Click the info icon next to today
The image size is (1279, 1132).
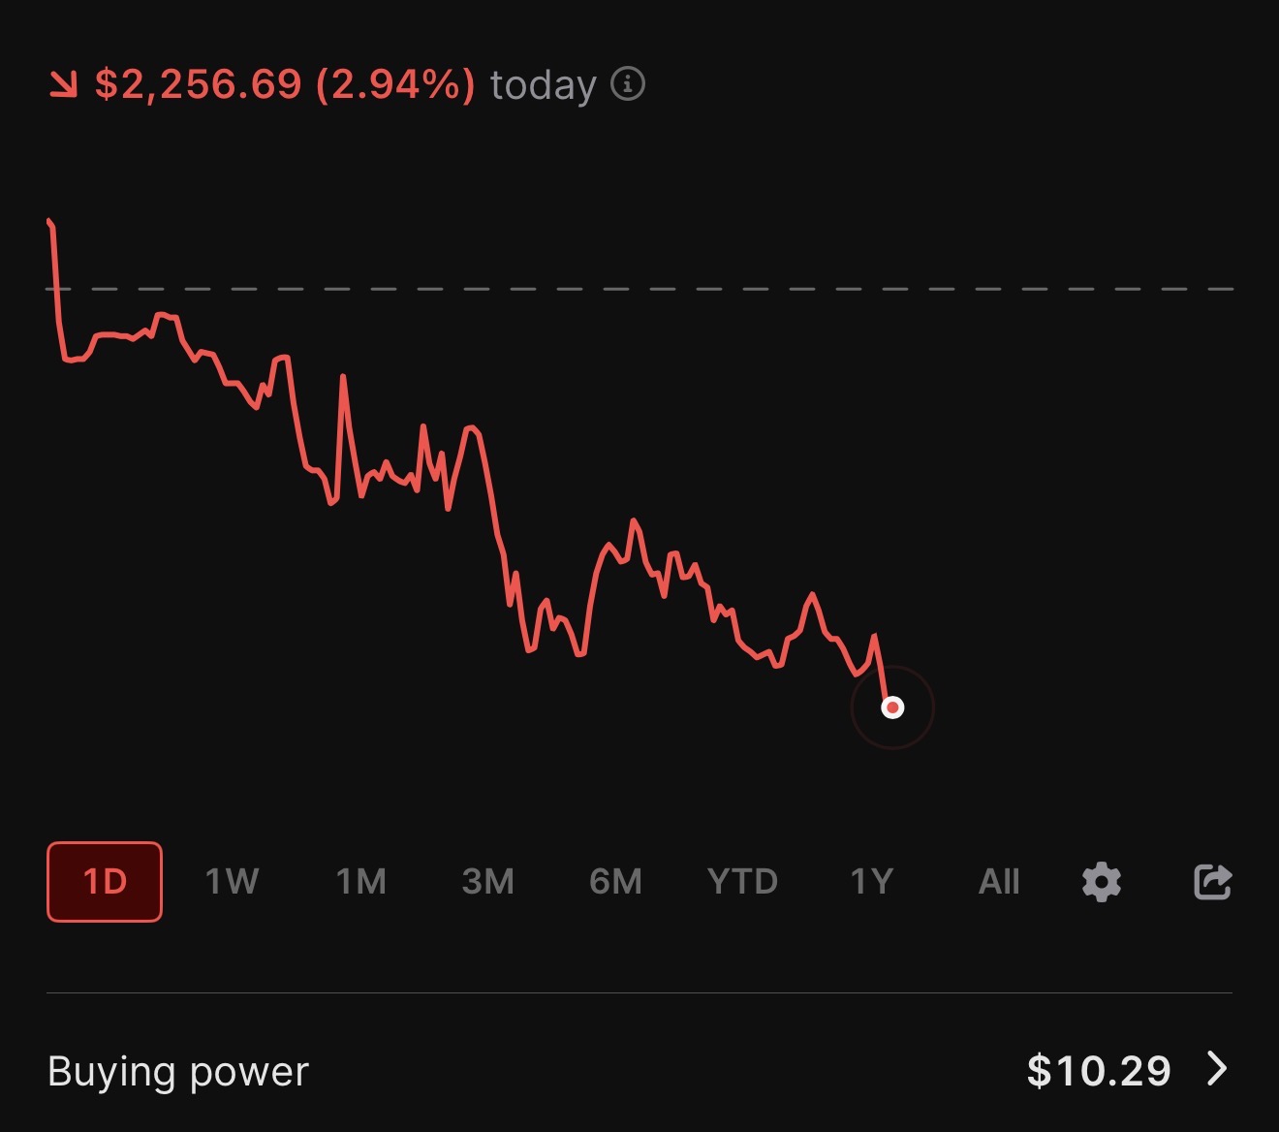(x=628, y=84)
